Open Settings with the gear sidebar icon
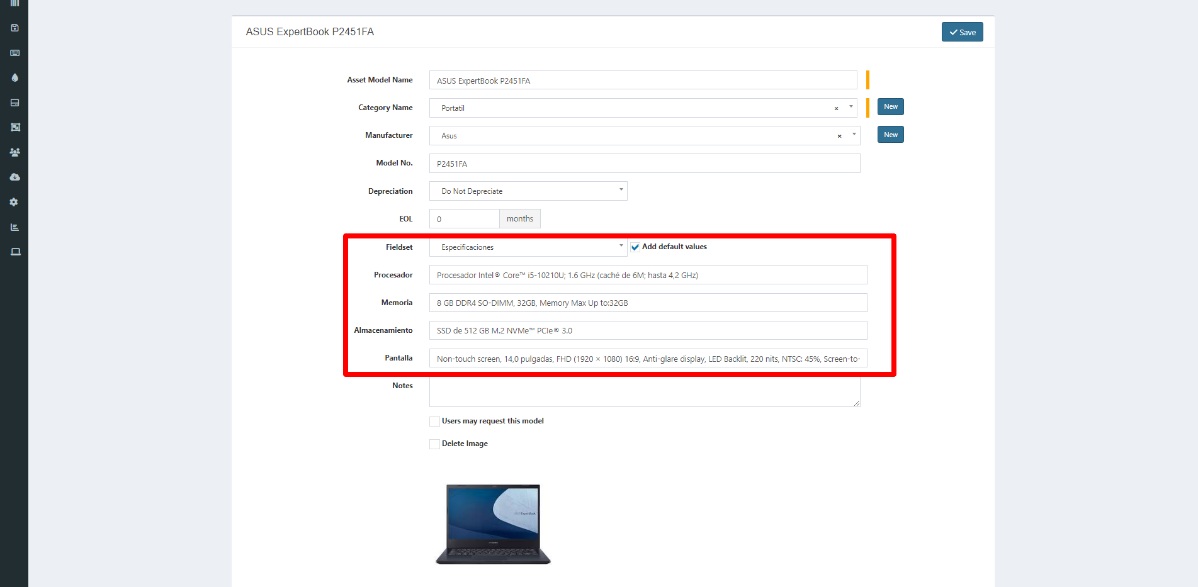 (x=15, y=202)
